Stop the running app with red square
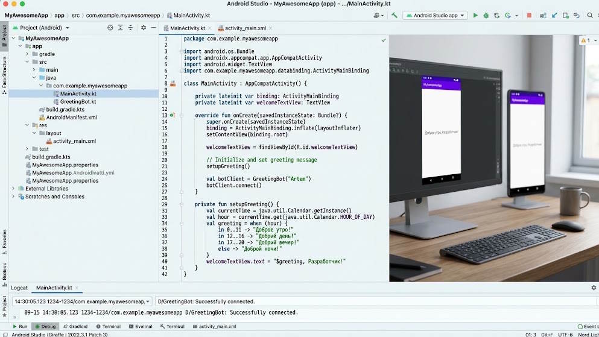Viewport: 599px width, 337px height. (529, 15)
